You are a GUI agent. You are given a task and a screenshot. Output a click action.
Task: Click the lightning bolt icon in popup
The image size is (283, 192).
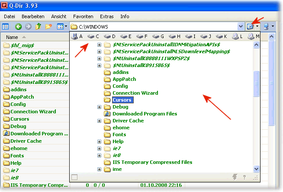point(235,177)
